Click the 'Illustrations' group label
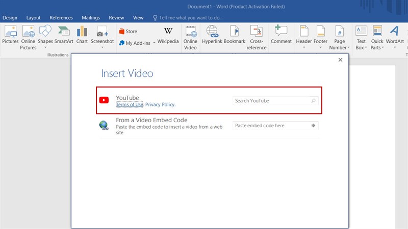The height and width of the screenshot is (229, 408). tap(58, 55)
